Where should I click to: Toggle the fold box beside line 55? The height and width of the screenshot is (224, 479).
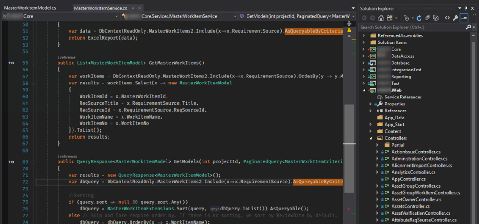pyautogui.click(x=34, y=63)
